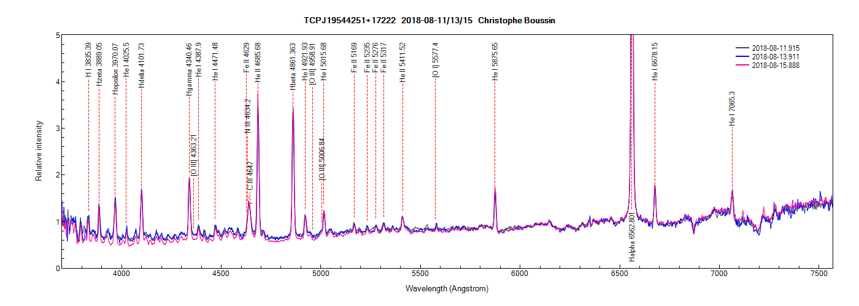Click the y-axis tick label 3
Screen dimensions: 859x306
[56, 129]
